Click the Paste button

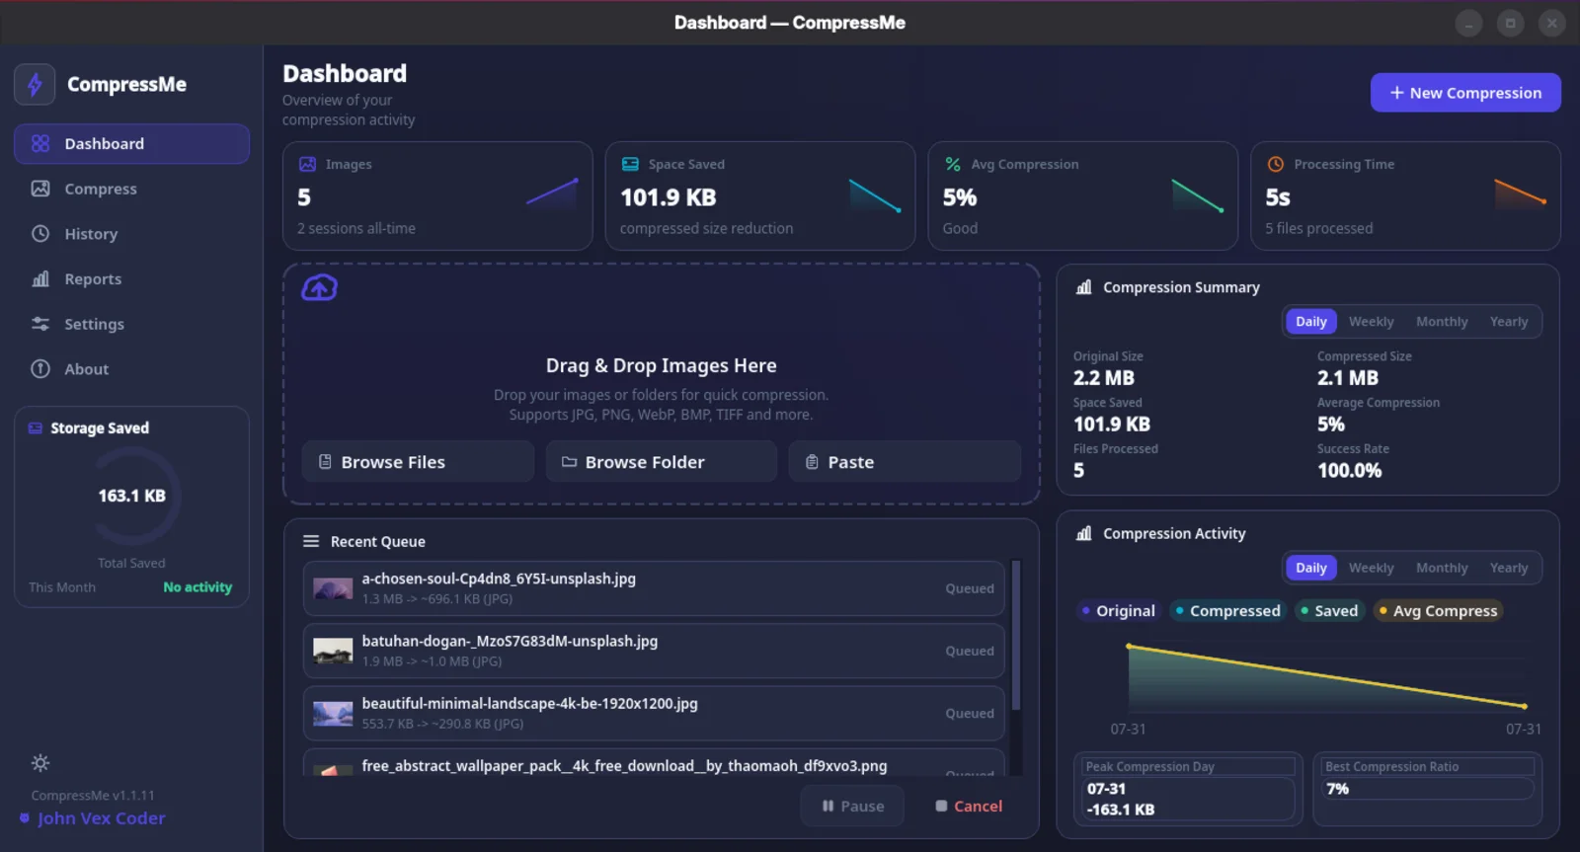905,462
